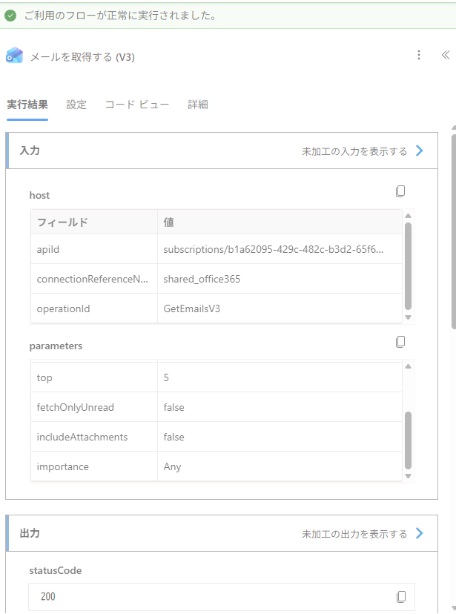Switch to 実行結果 tab
This screenshot has width=456, height=614.
click(x=27, y=105)
